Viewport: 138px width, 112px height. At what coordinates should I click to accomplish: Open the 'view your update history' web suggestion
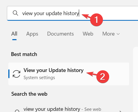pyautogui.click(x=52, y=109)
